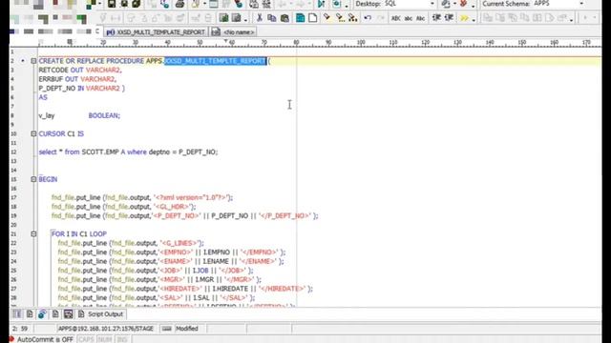The height and width of the screenshot is (343, 611).
Task: Apply initial caps with Abc icon
Action: point(420,18)
